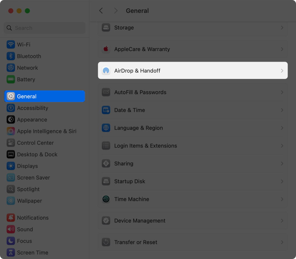Click the Device Management badge icon
296x259 pixels.
106,220
